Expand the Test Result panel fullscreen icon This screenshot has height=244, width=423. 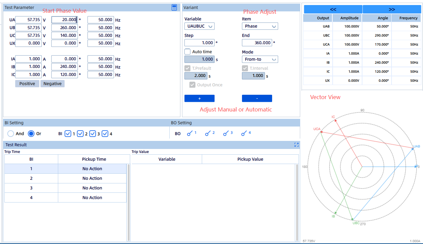(x=296, y=145)
